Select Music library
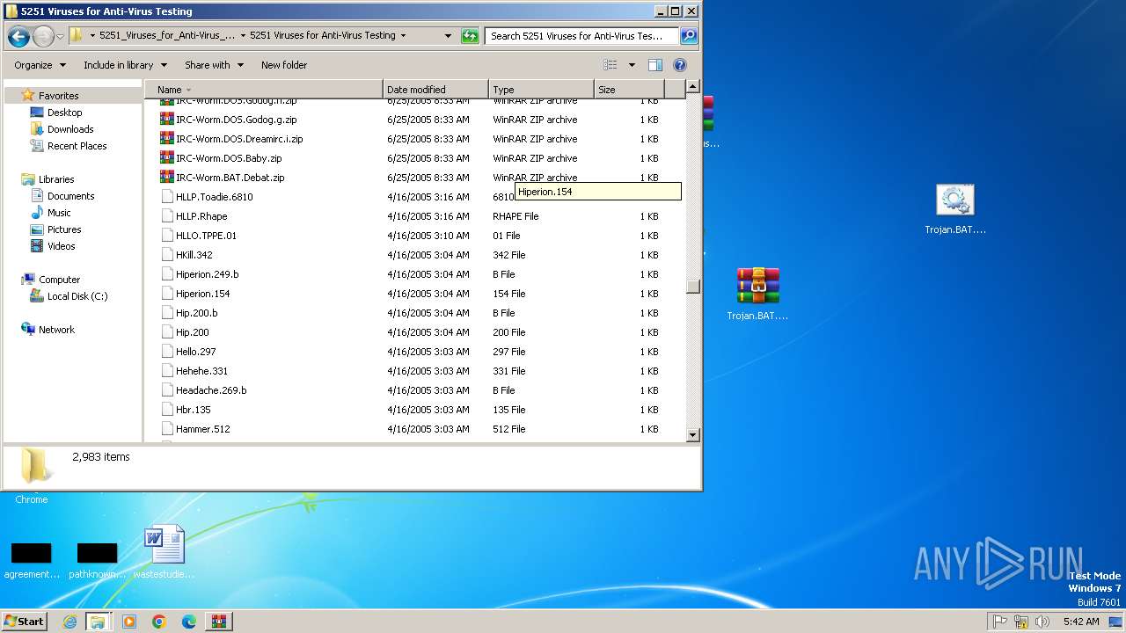The image size is (1126, 633). [59, 213]
